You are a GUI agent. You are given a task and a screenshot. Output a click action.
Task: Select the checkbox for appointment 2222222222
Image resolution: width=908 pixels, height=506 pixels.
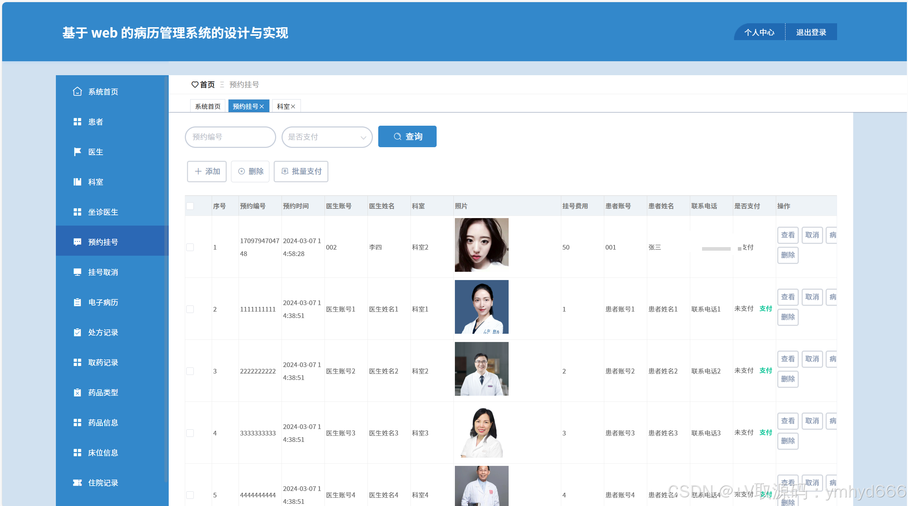tap(190, 371)
